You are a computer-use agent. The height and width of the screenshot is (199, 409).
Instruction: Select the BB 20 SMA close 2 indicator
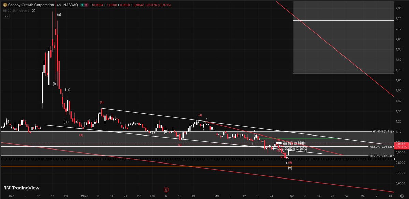point(16,11)
